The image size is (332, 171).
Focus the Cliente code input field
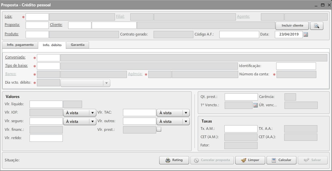click(x=80, y=25)
